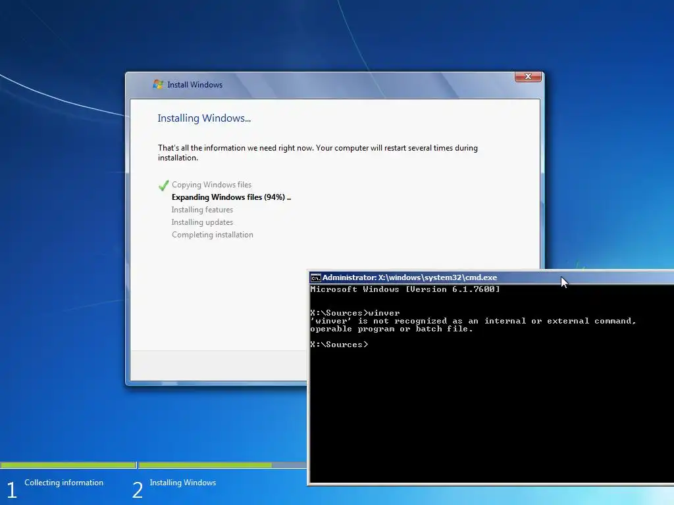This screenshot has height=505, width=674.
Task: Select 'Completing installation' step text
Action: pyautogui.click(x=213, y=235)
